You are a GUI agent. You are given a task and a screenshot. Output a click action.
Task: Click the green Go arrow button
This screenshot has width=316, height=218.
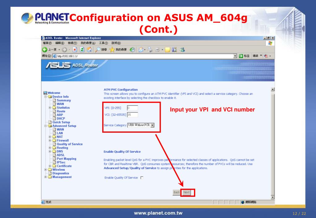pyautogui.click(x=241, y=56)
